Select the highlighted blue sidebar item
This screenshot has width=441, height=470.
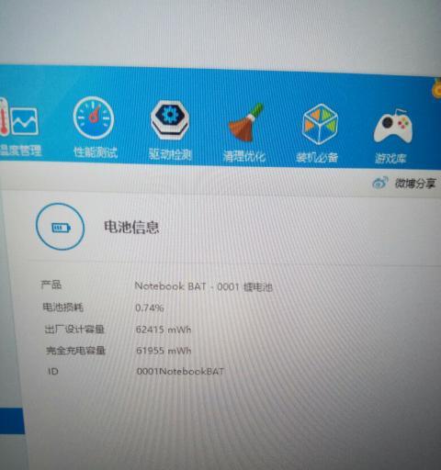tap(12, 420)
